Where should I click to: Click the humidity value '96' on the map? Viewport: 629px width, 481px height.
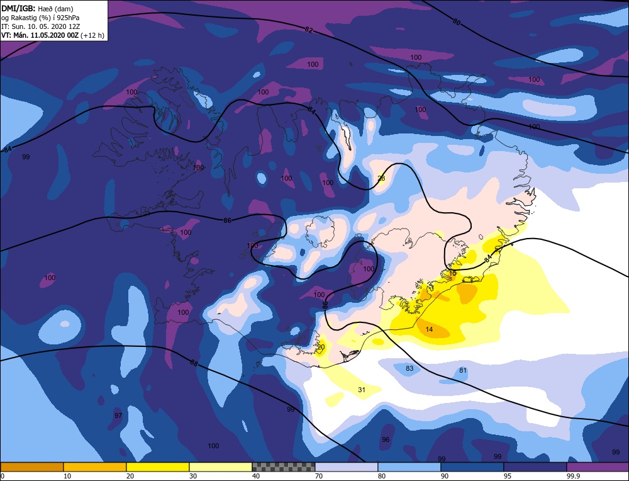[386, 439]
